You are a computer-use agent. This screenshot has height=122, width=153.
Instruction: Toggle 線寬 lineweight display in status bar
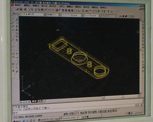110,111
